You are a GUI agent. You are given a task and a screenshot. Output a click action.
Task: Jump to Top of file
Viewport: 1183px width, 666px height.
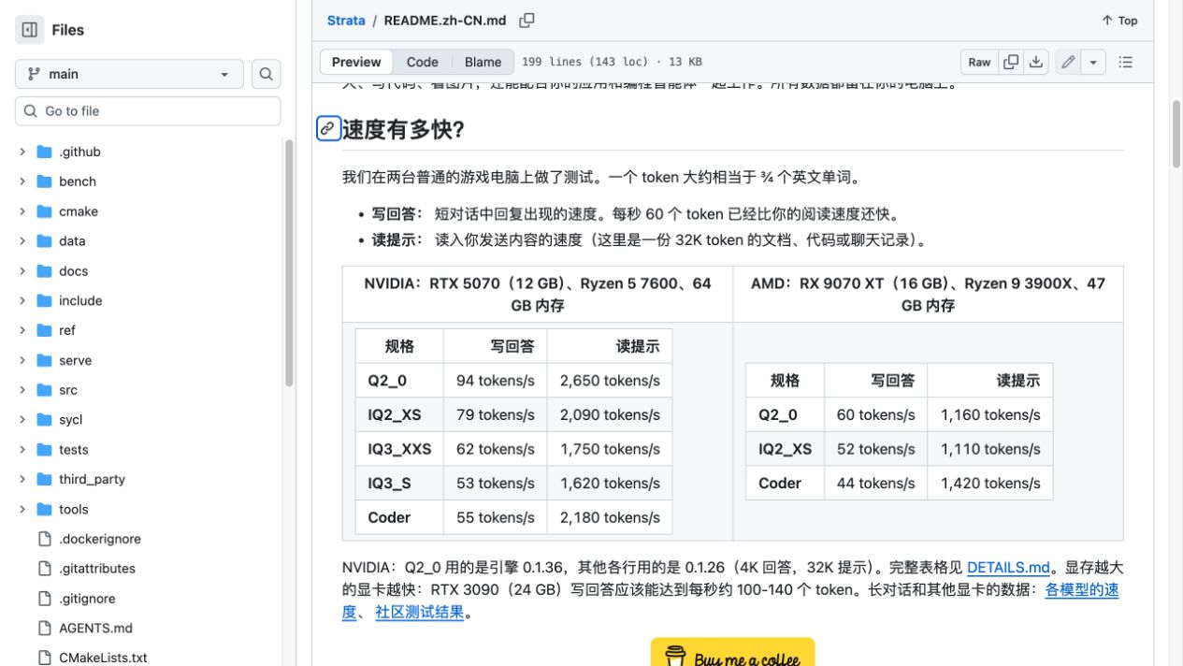point(1119,21)
